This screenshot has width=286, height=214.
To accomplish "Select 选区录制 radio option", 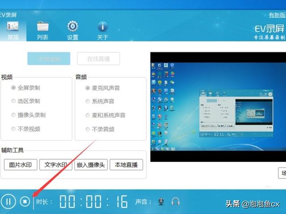I will pos(25,101).
